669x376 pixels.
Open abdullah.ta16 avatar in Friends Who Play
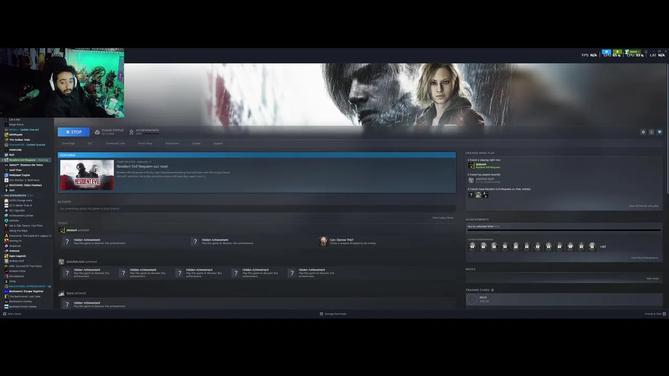pyautogui.click(x=471, y=180)
